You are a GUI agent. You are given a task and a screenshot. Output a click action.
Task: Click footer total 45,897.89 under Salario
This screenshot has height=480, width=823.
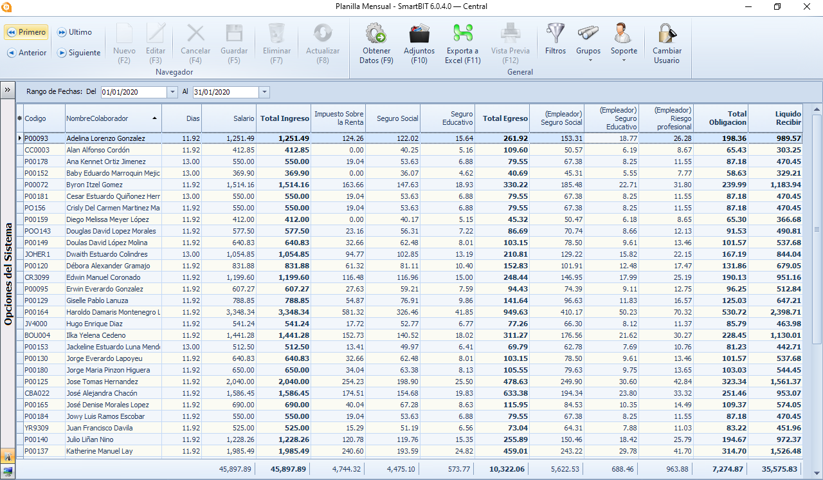point(235,469)
